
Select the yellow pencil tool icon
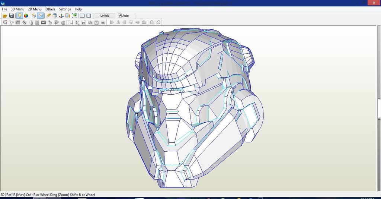pyautogui.click(x=49, y=16)
